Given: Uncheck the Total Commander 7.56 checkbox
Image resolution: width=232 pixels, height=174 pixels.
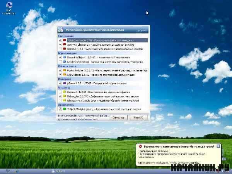Looking at the screenshot, I should (60, 40).
